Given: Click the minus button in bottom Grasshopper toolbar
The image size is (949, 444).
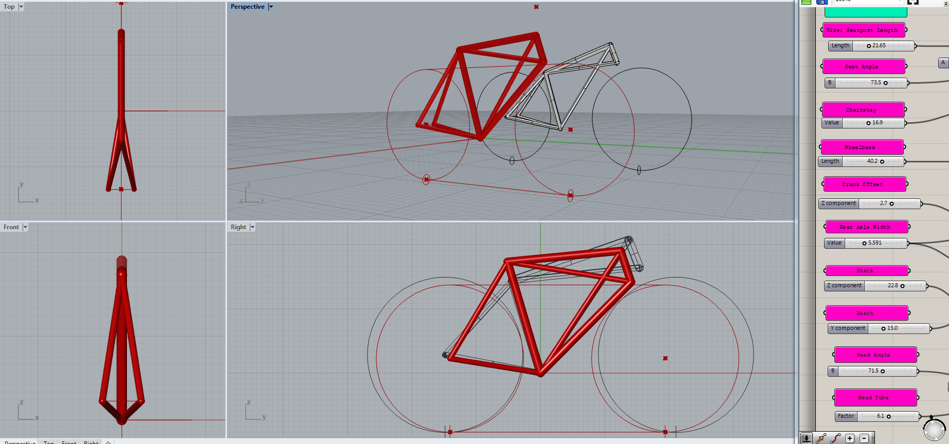Looking at the screenshot, I should (864, 438).
